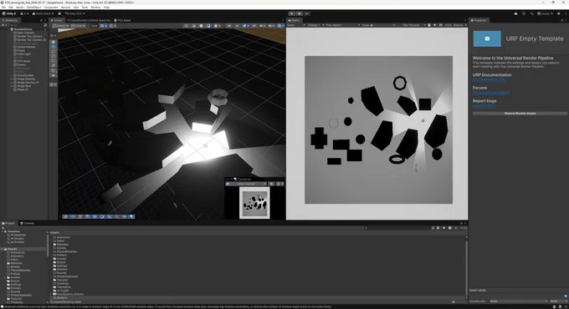569x309 pixels.
Task: Open the Main Camera dropdown in Cameras overlay
Action: point(246,184)
